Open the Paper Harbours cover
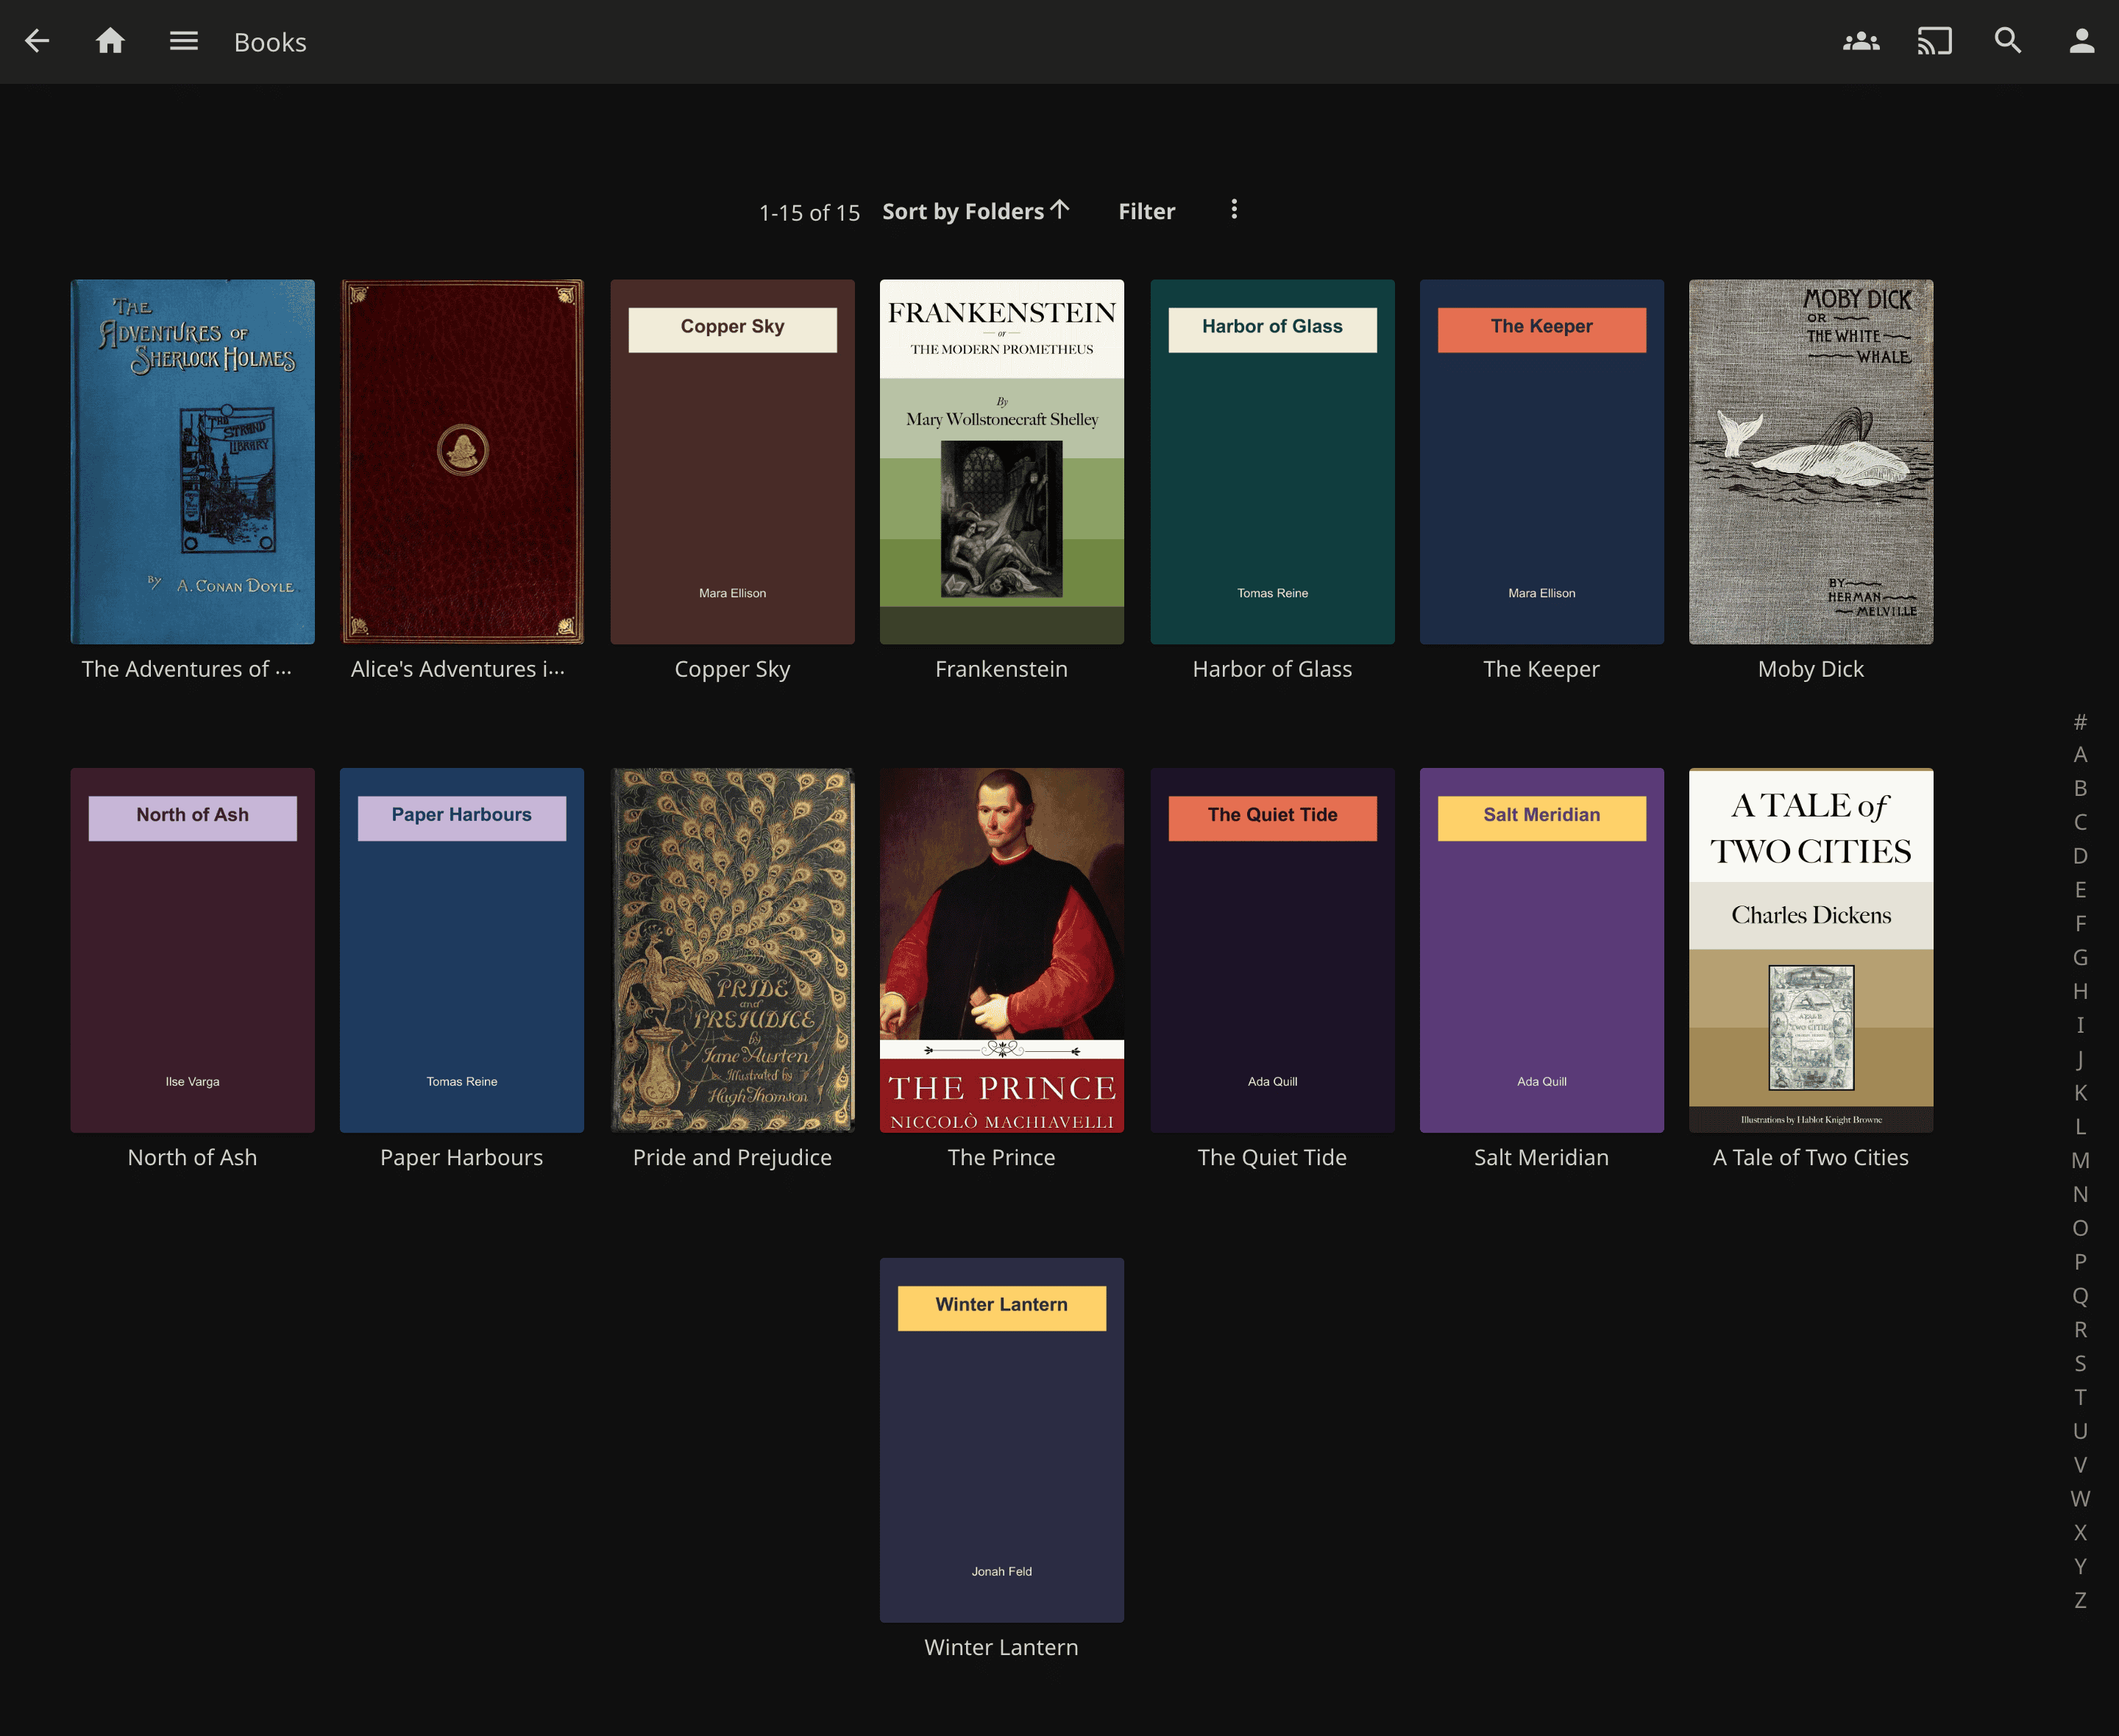Screen dimensions: 2119x1736 pyautogui.click(x=461, y=950)
